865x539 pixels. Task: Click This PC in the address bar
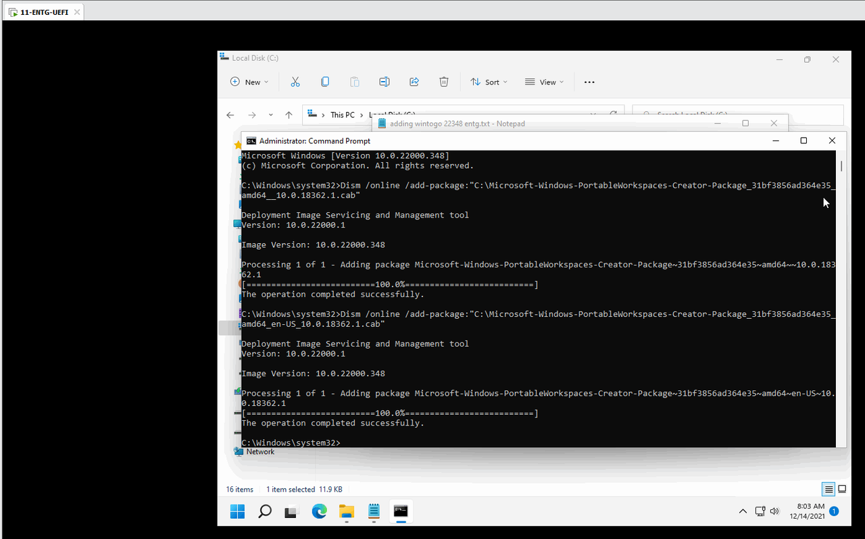click(x=343, y=115)
